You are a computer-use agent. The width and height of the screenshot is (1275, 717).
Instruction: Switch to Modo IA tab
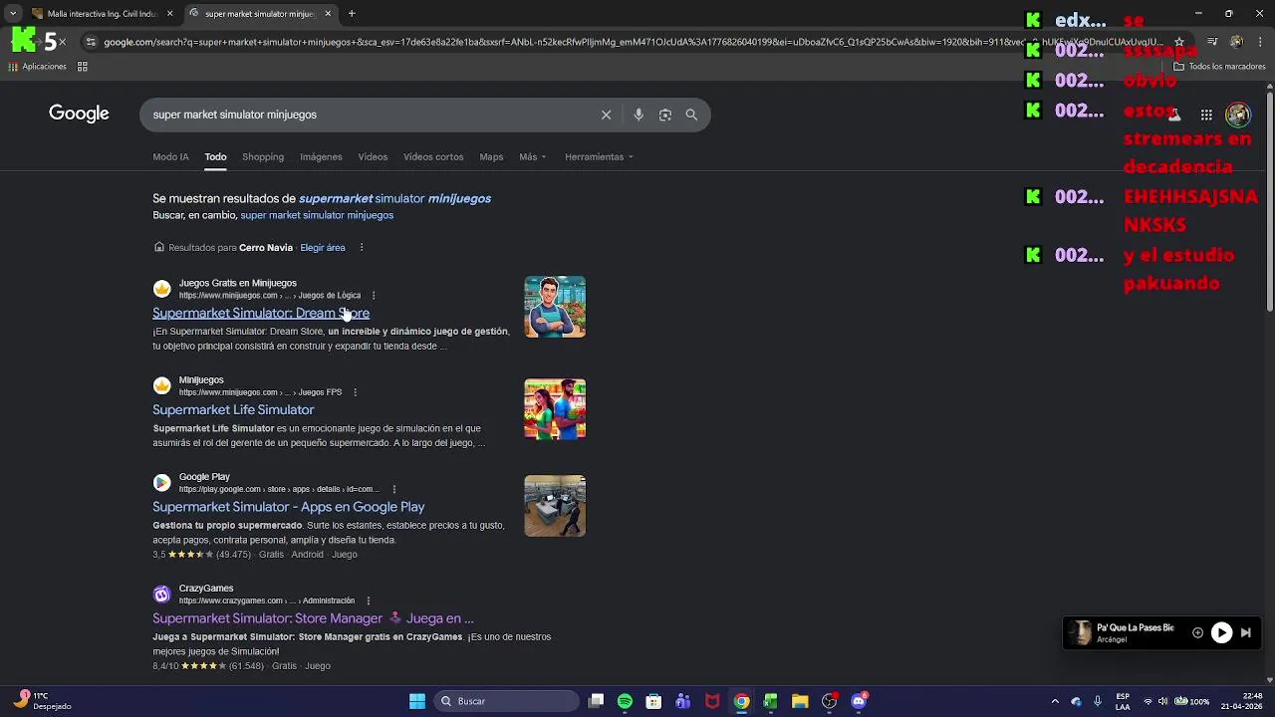(x=170, y=156)
